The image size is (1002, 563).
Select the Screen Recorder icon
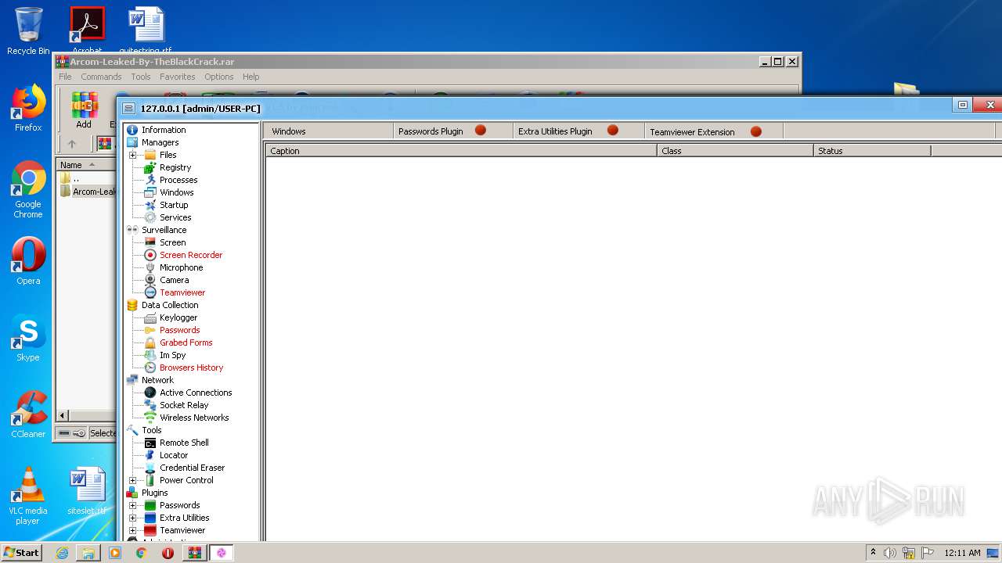click(x=150, y=255)
